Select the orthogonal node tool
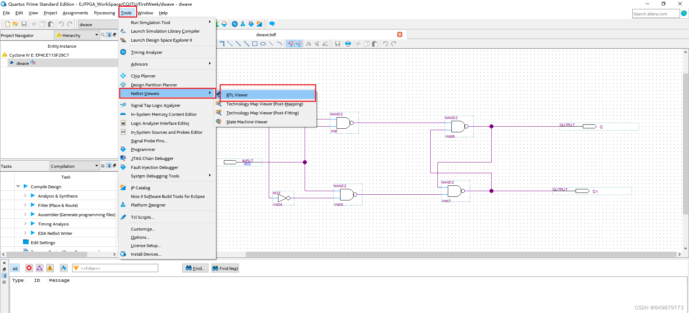 pos(222,44)
